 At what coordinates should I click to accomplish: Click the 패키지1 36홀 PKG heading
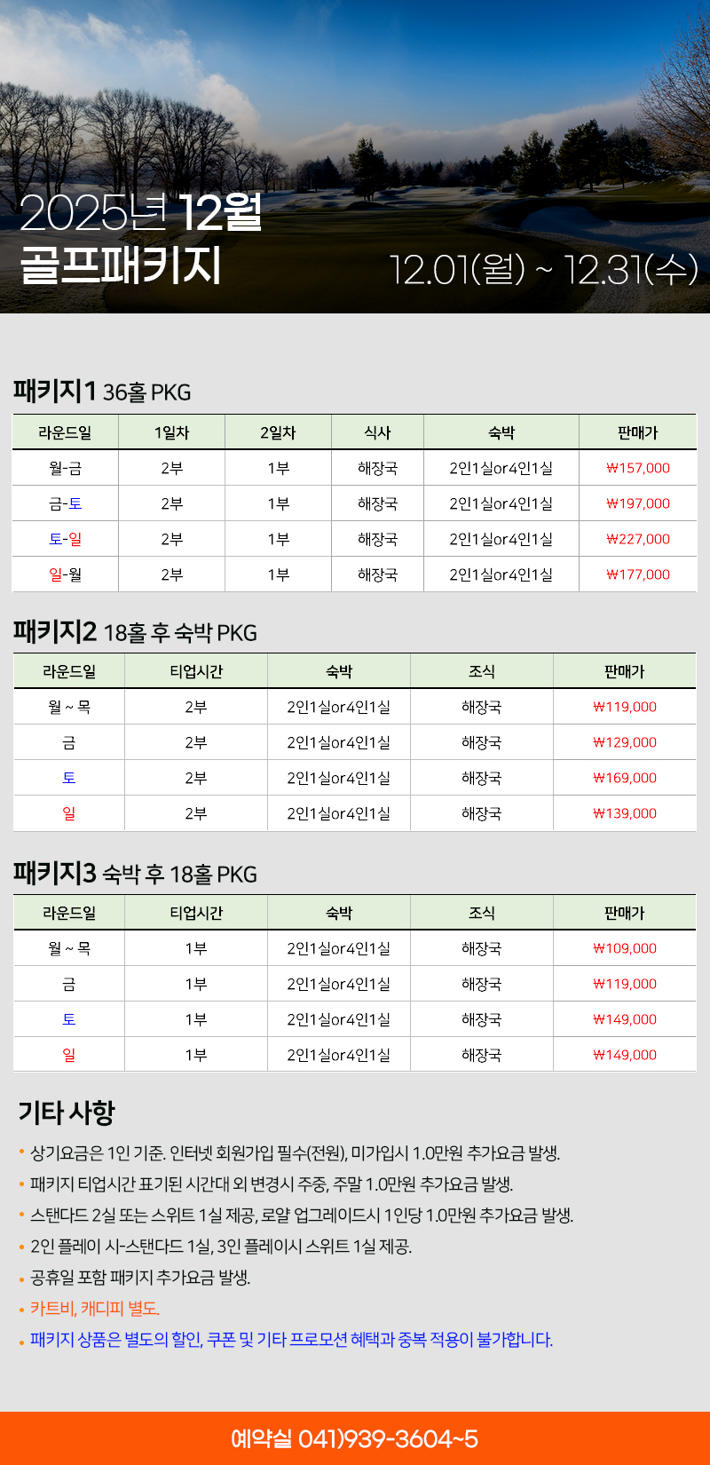click(x=102, y=391)
